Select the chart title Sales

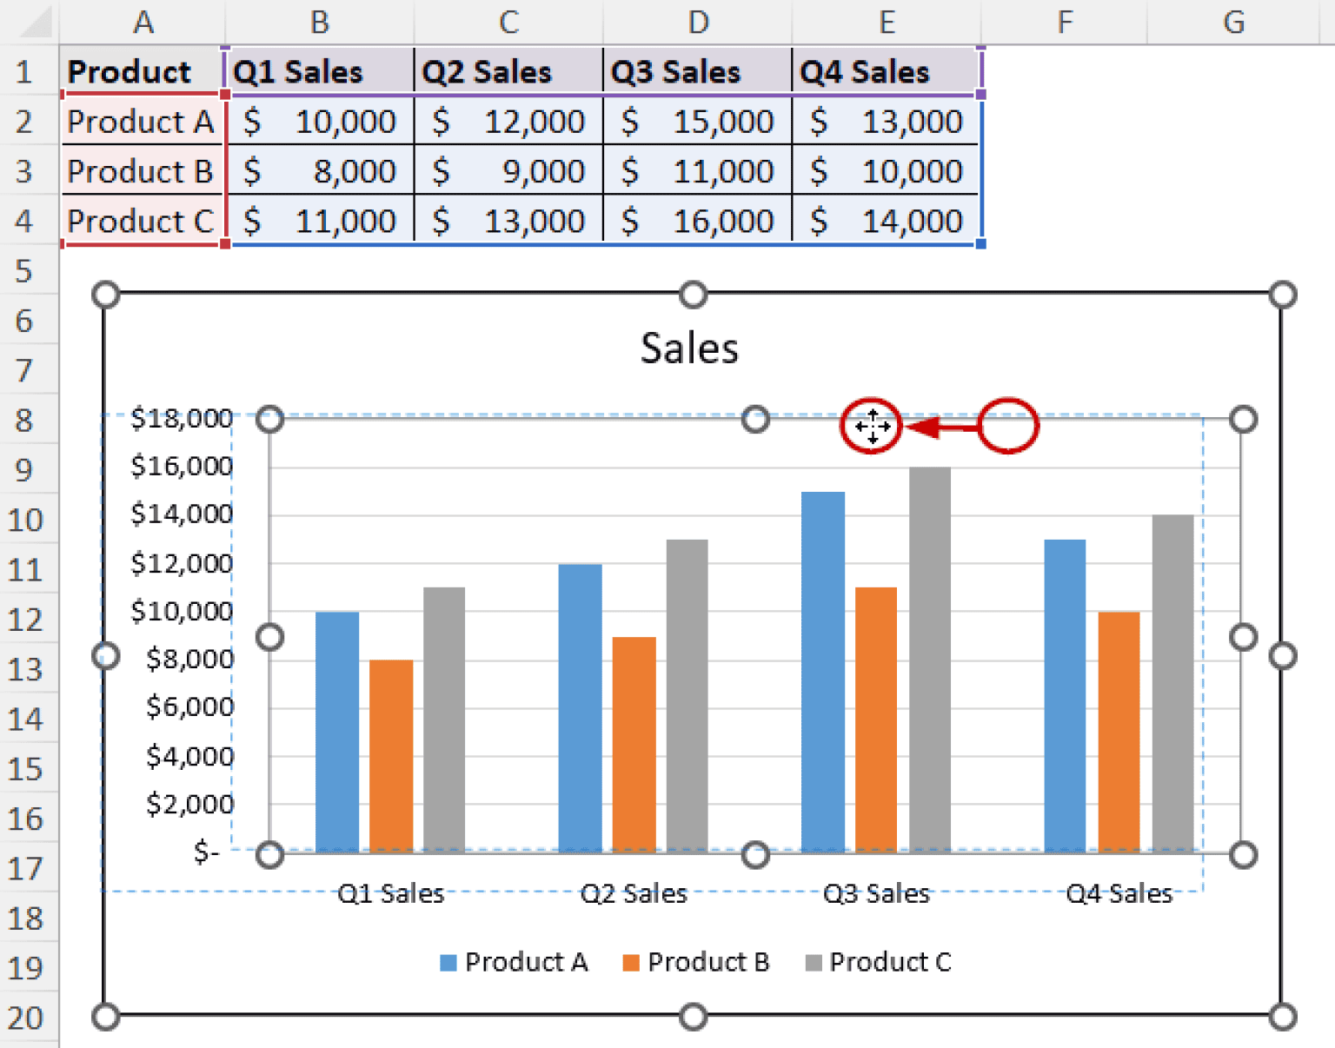[688, 348]
